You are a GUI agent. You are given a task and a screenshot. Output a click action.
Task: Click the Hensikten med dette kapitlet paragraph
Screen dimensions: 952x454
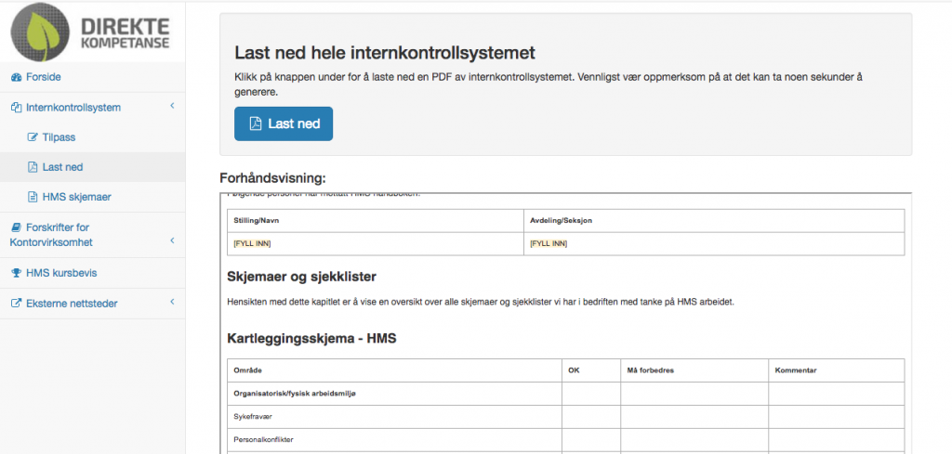pyautogui.click(x=481, y=302)
